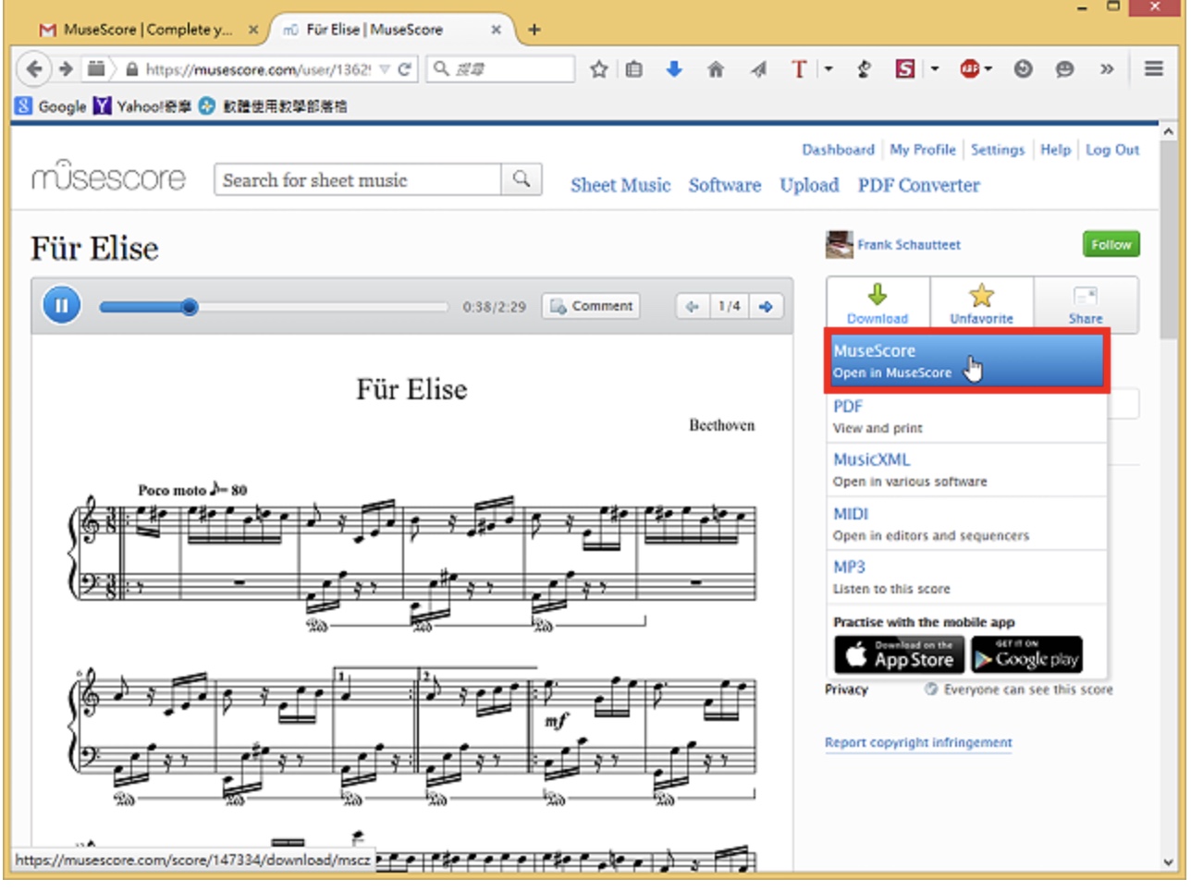Expand dropdown beside red S icon
This screenshot has height=891, width=1191.
tap(935, 69)
